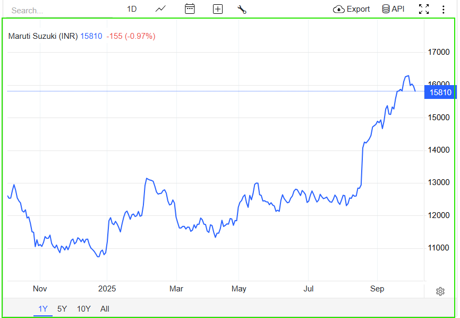This screenshot has width=460, height=318.
Task: Open the three-dot more options menu
Action: [x=444, y=9]
